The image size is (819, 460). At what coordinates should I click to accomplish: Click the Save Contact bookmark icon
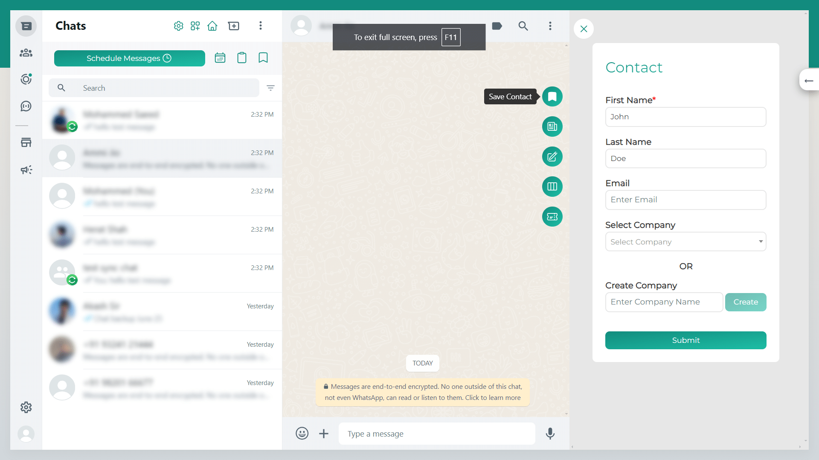tap(552, 97)
